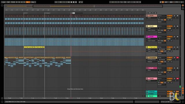185x104 pixels.
Task: Click the Ch 1 locator marker
Action: pos(26,13)
